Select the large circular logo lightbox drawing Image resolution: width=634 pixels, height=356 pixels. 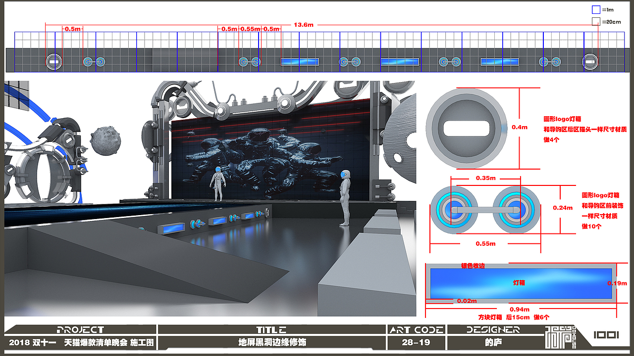tap(467, 129)
